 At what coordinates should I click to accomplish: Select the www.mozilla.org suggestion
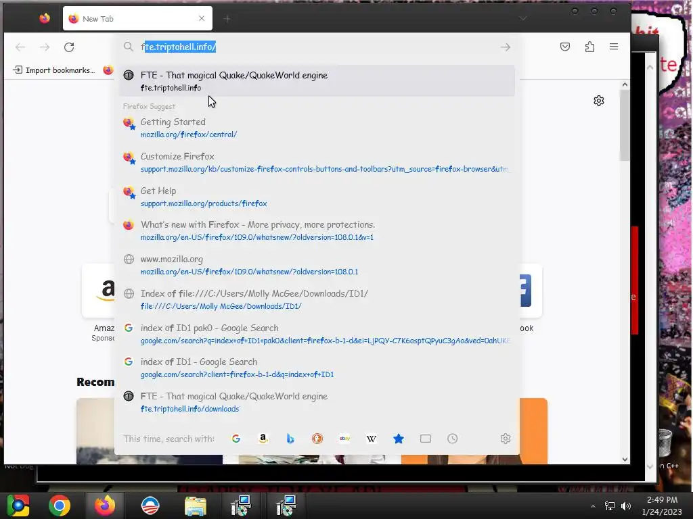317,265
